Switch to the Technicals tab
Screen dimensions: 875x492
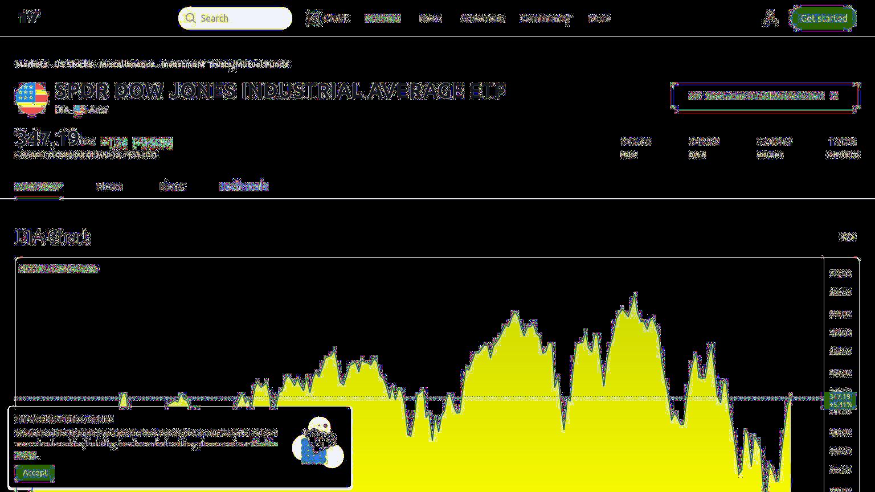pos(244,186)
